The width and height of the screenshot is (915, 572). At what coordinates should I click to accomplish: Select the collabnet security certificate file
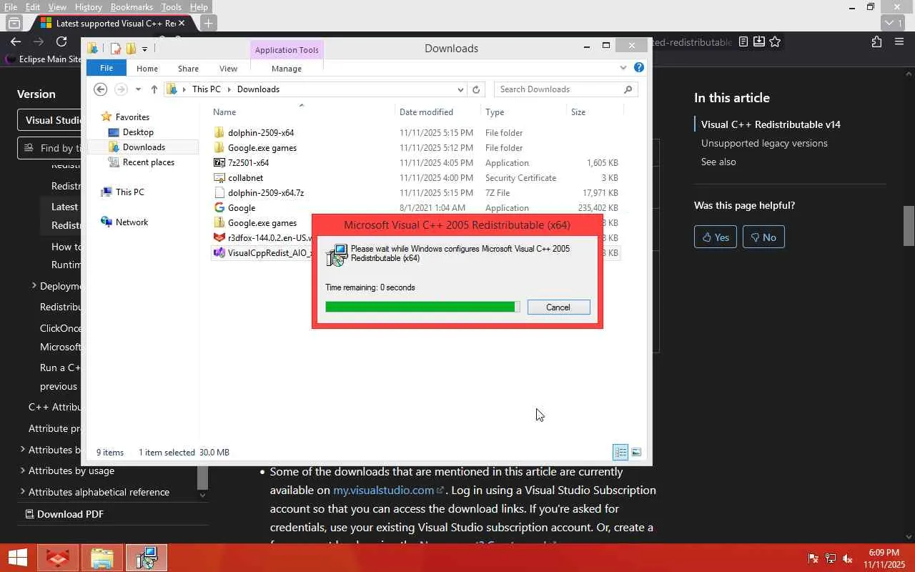click(245, 178)
